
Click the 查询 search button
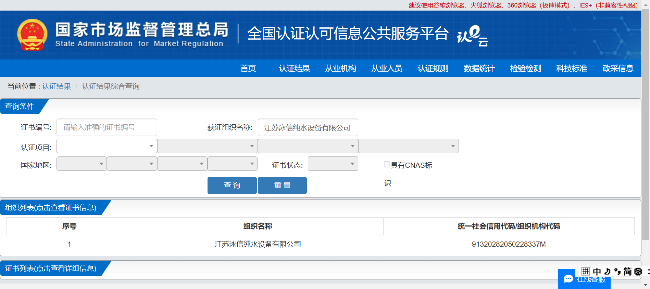tap(232, 185)
